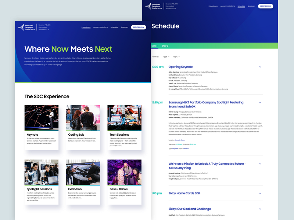294x220 pixels.
Task: Click the Exhibition card heading
Action: point(75,189)
